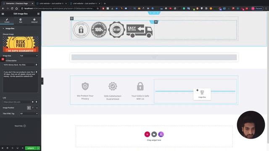Open the widgets grid panel
The width and height of the screenshot is (269, 151).
(38, 14)
